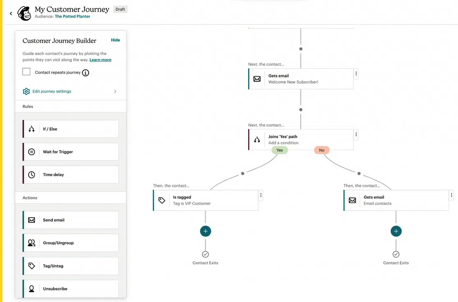Open options menu for Welcome New Subscriber email

coord(356,74)
